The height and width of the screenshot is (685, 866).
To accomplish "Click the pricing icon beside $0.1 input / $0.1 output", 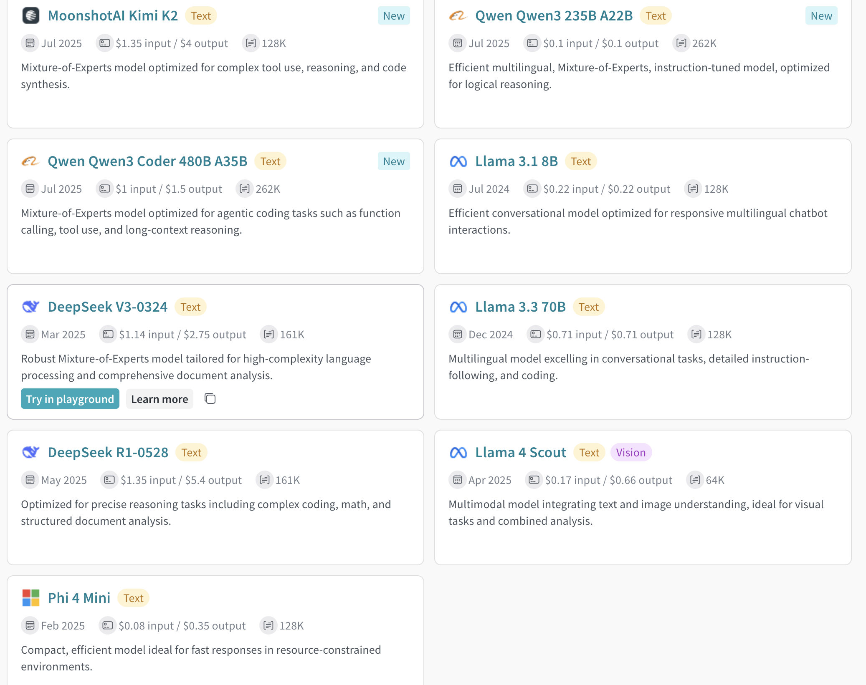I will pyautogui.click(x=532, y=43).
